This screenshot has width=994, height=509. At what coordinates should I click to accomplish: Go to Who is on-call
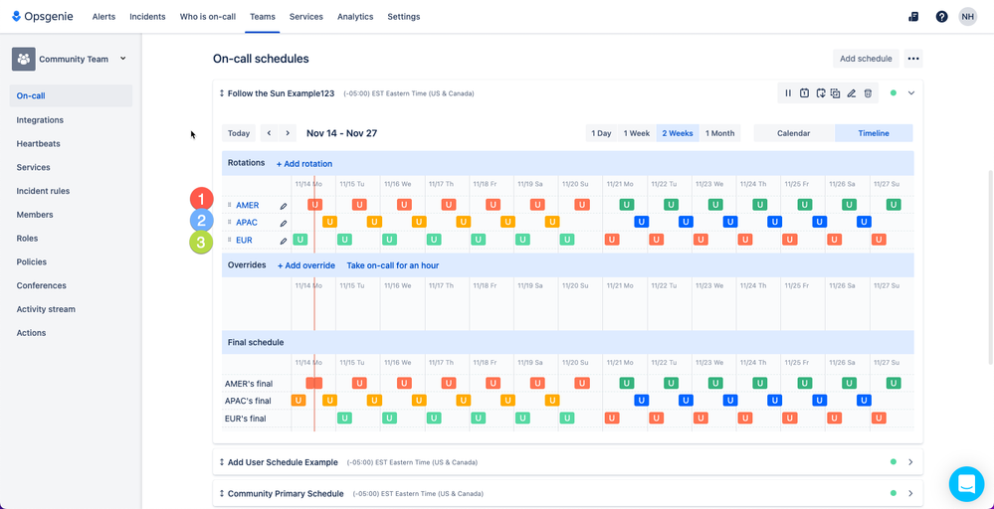[208, 17]
